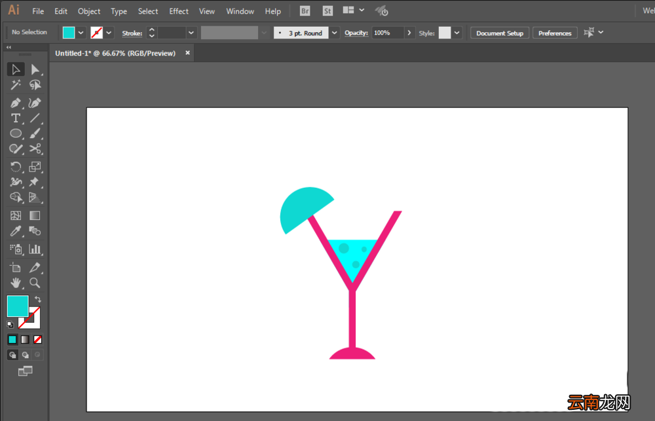Swap fill and stroke colors
655x421 pixels.
38,299
